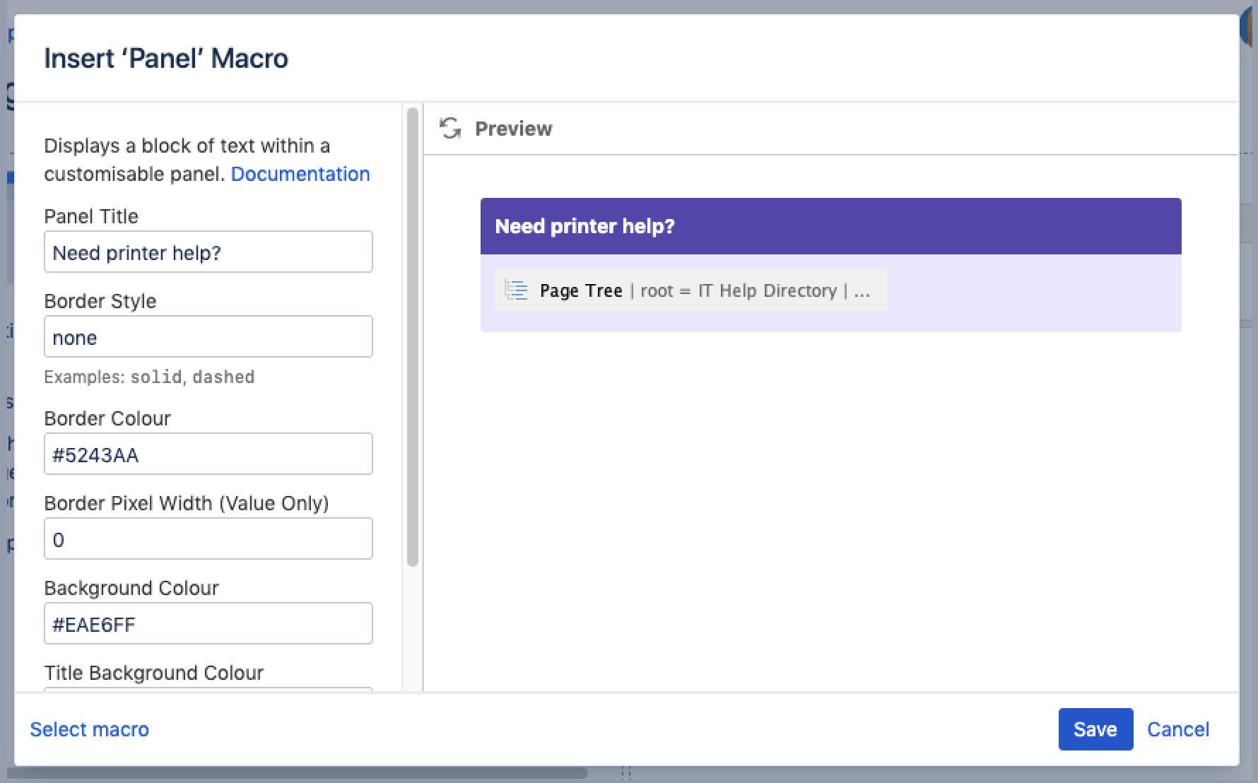Click the Preview heading label
Image resolution: width=1258 pixels, height=783 pixels.
click(x=513, y=129)
